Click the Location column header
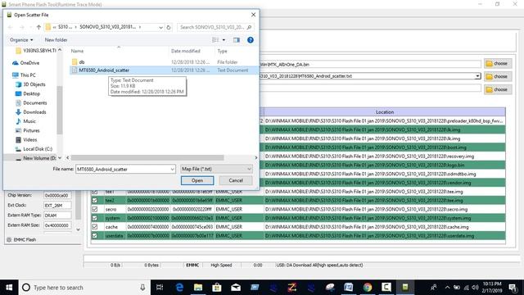 tap(385, 112)
